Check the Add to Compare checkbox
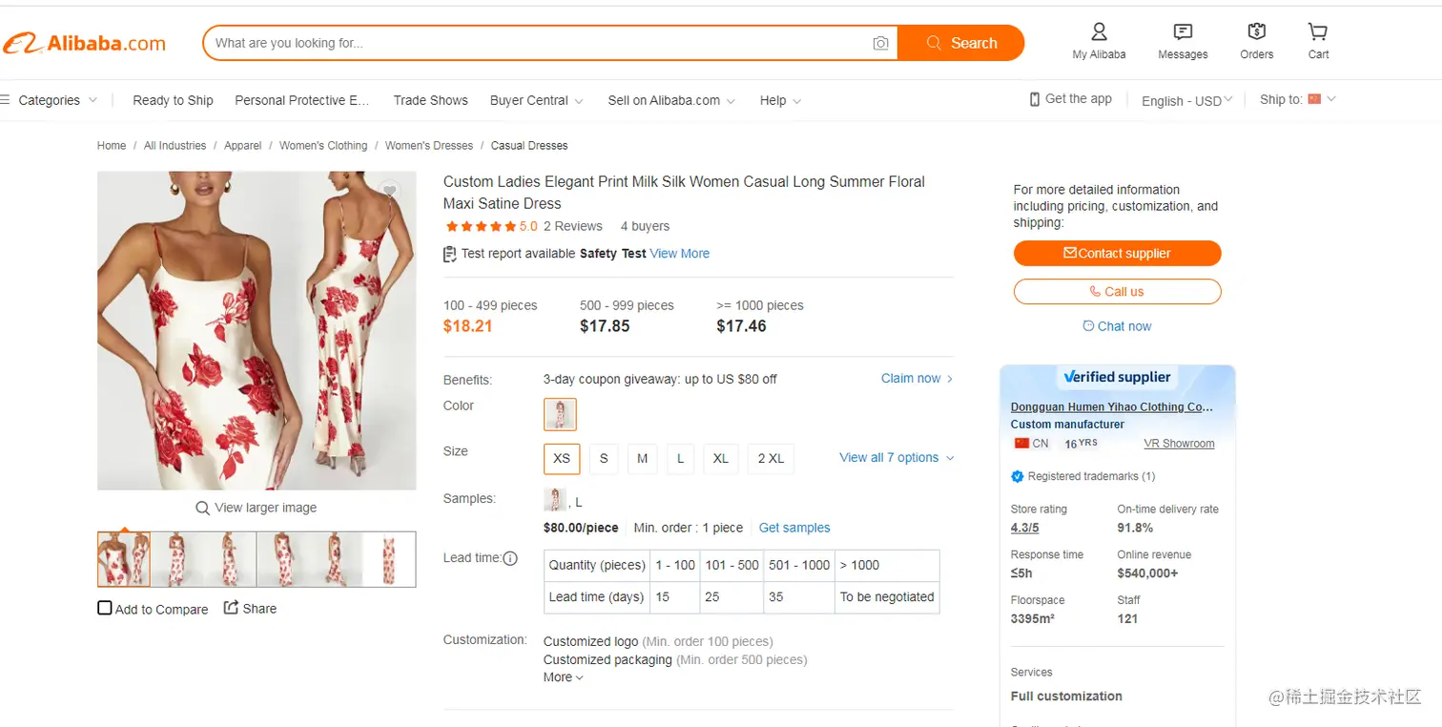This screenshot has width=1442, height=727. (105, 608)
